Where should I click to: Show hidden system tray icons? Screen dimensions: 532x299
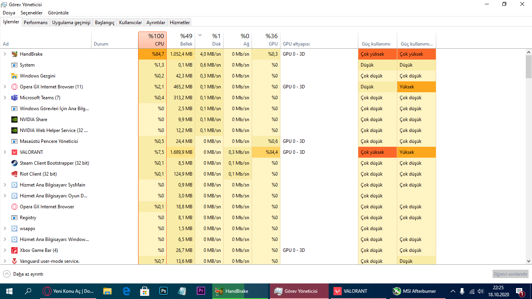(x=453, y=291)
